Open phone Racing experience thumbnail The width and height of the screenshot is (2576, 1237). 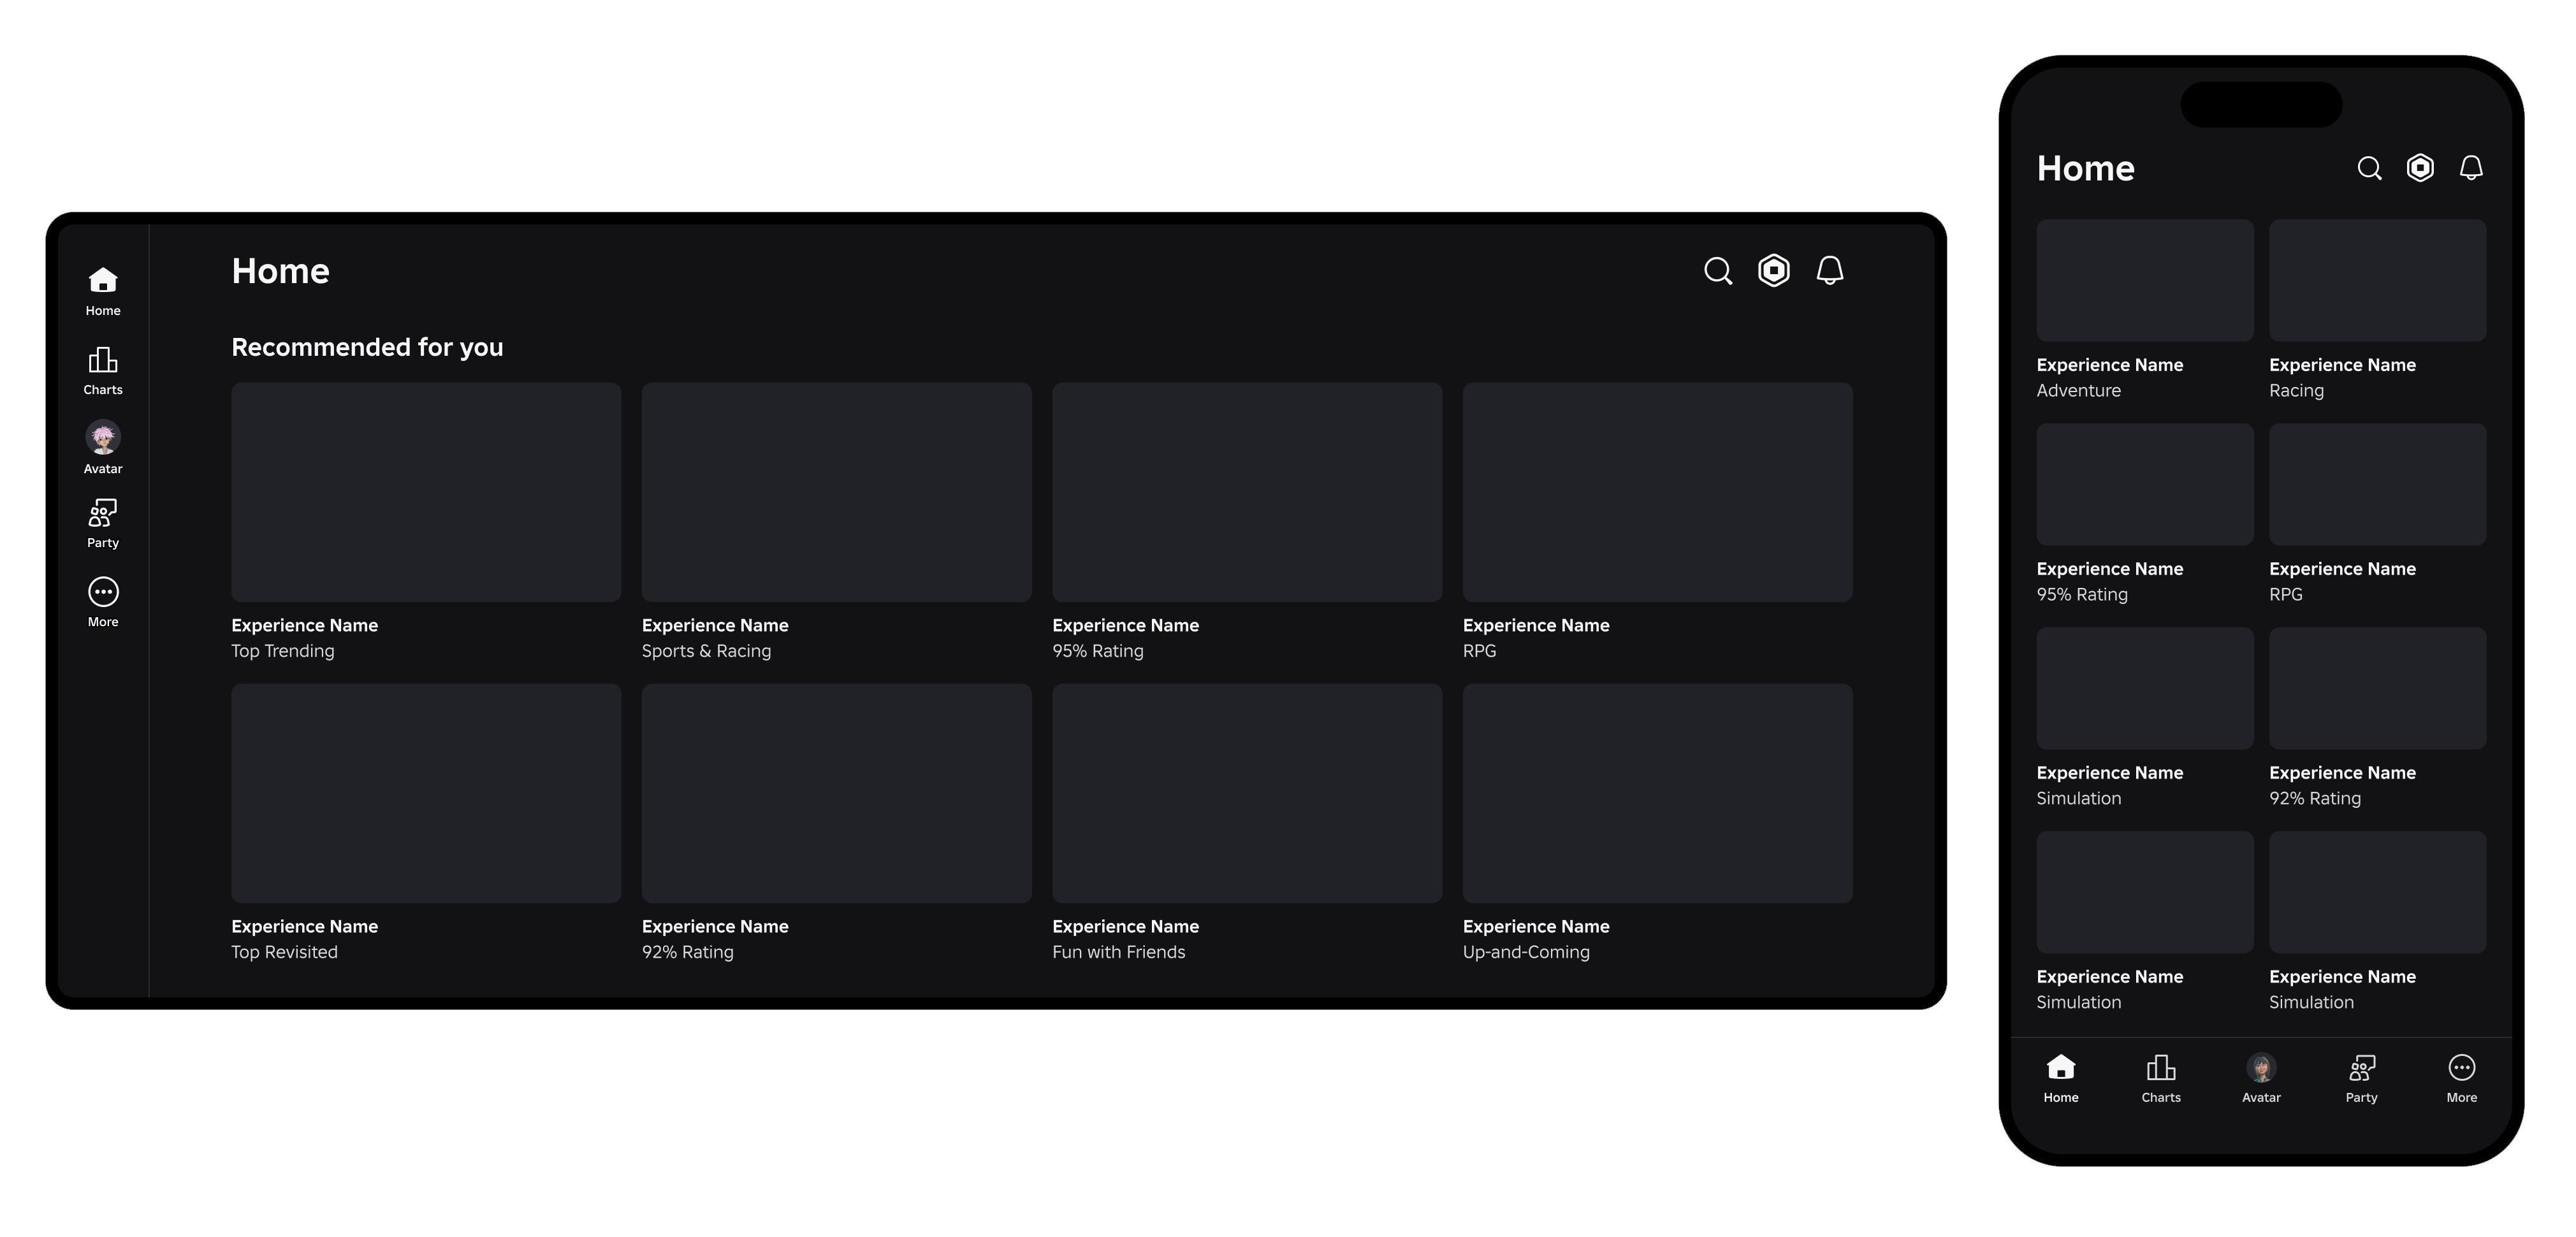[x=2378, y=281]
